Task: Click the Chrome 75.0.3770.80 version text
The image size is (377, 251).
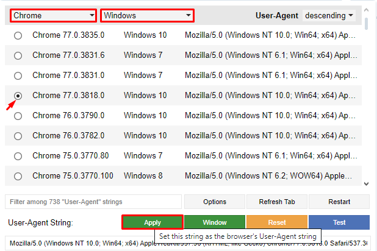Action: [x=70, y=155]
